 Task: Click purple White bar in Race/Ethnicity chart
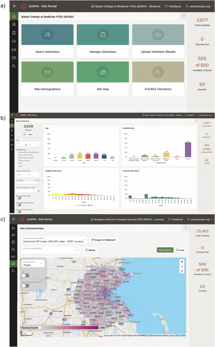188,150
